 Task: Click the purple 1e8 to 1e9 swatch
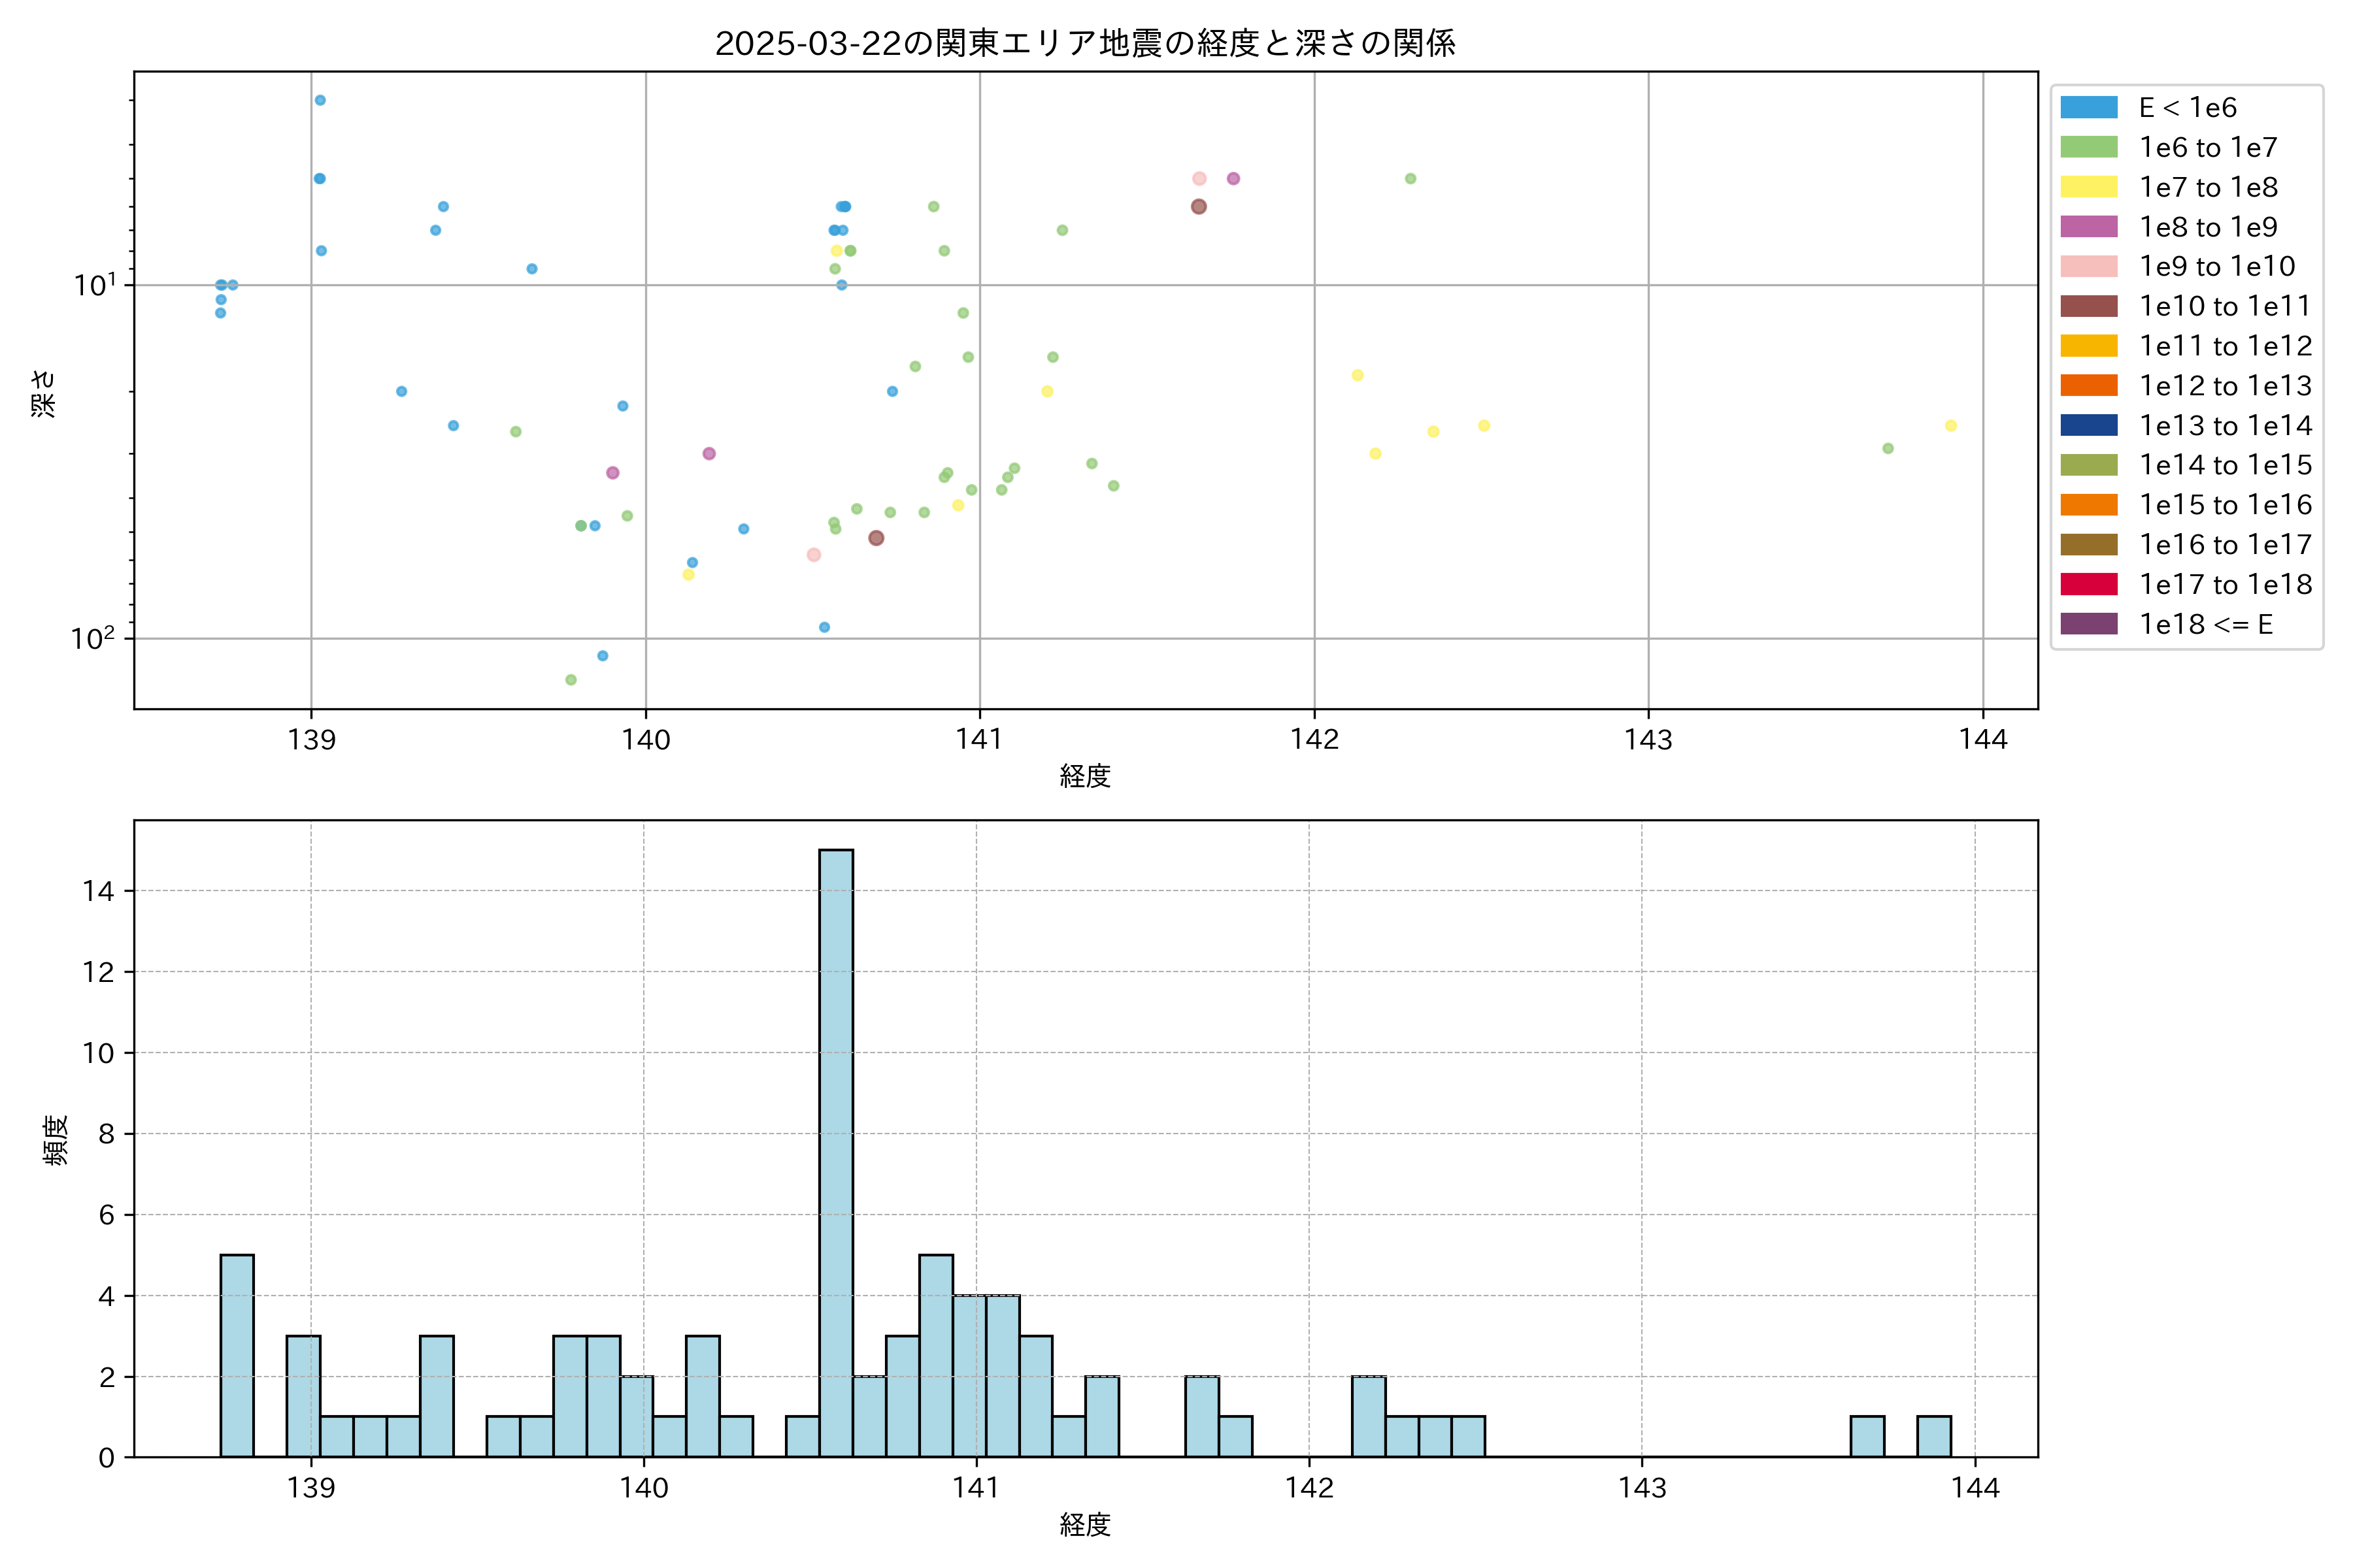click(2088, 227)
